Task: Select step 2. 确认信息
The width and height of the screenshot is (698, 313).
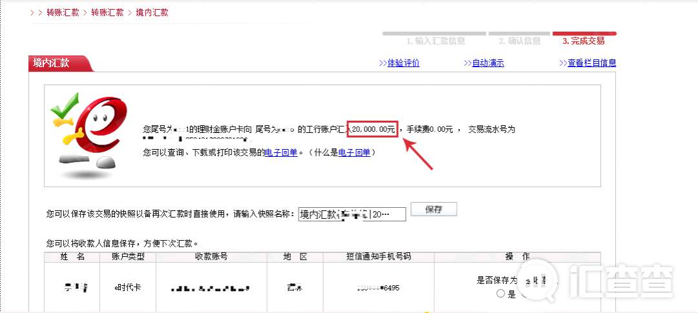Action: coord(520,41)
